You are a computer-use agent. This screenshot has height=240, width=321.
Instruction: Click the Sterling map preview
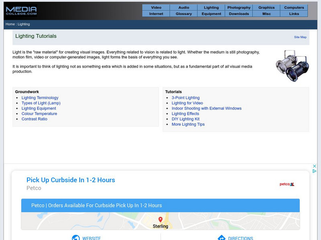(x=160, y=221)
